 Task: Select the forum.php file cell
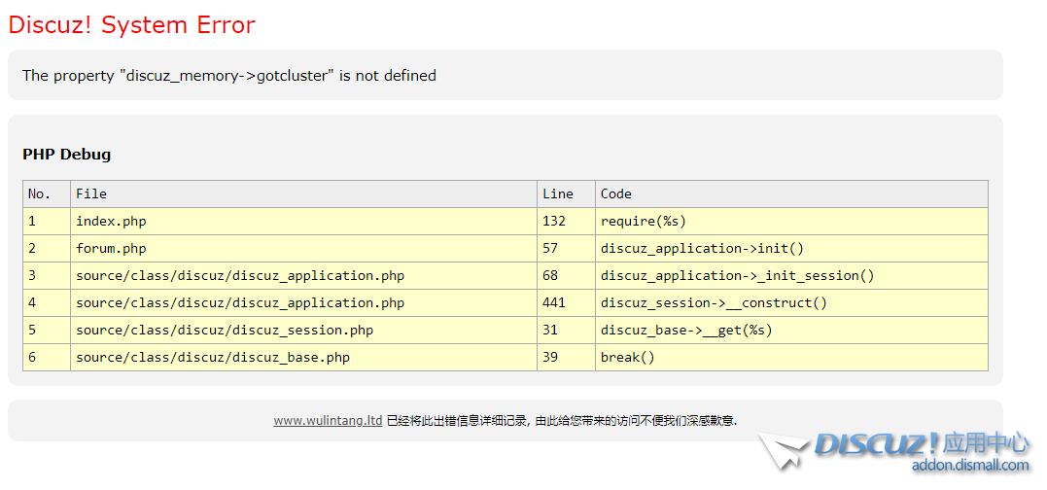tap(111, 248)
